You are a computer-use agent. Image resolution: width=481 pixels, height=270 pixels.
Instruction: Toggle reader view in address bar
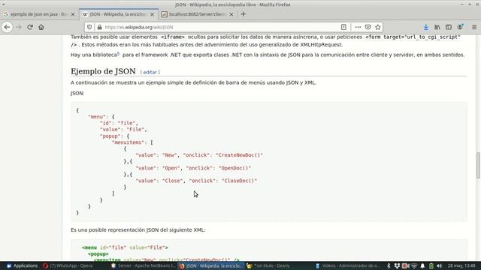click(343, 27)
